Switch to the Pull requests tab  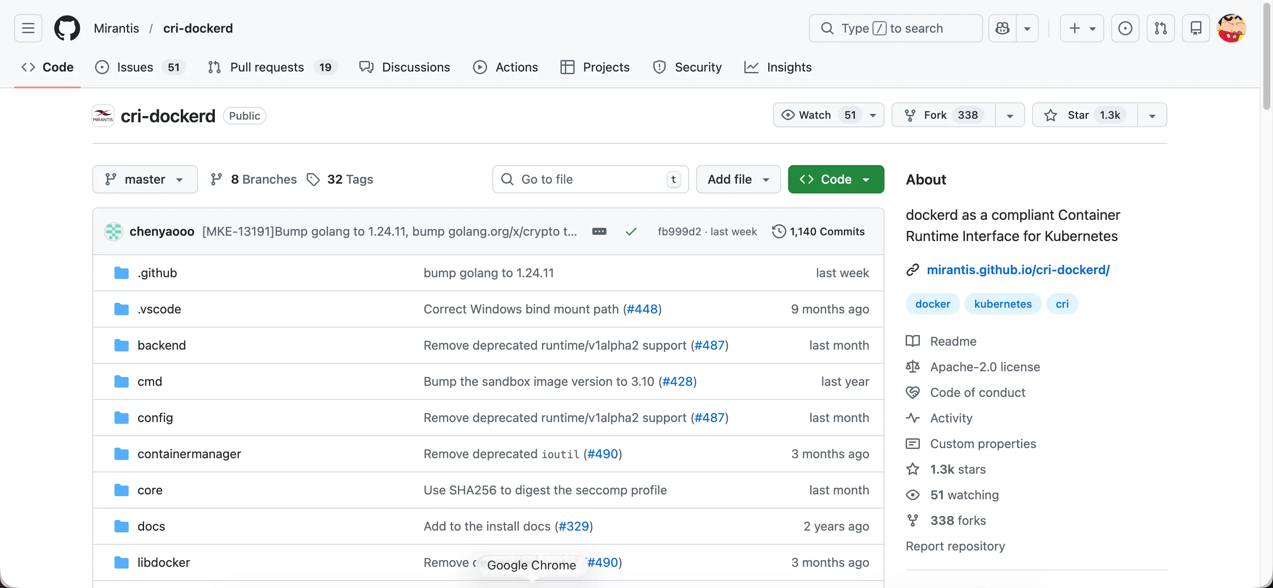(x=267, y=67)
